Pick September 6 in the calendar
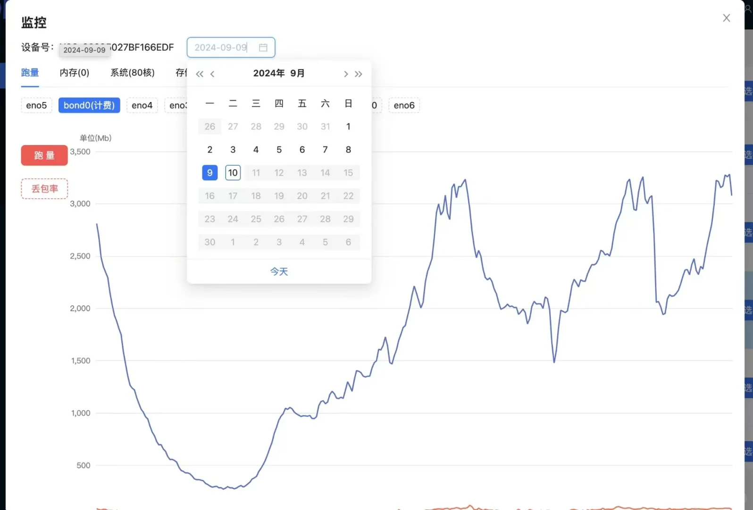The width and height of the screenshot is (753, 510). 302,150
